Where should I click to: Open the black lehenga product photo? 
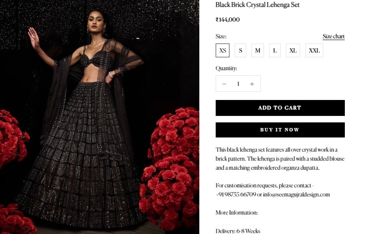pyautogui.click(x=99, y=117)
